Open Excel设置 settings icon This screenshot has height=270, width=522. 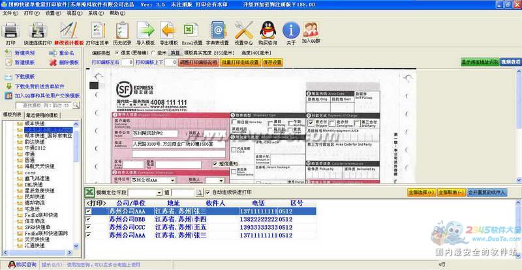191,31
